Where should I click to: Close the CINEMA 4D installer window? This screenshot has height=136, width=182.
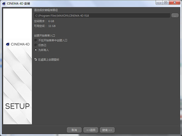click(175, 3)
